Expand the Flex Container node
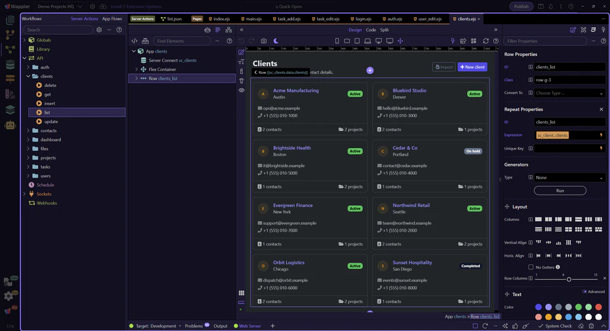This screenshot has height=331, width=610. [x=137, y=69]
